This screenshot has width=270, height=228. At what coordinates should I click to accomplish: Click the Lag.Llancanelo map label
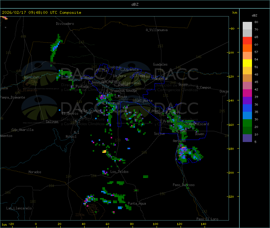[19, 208]
